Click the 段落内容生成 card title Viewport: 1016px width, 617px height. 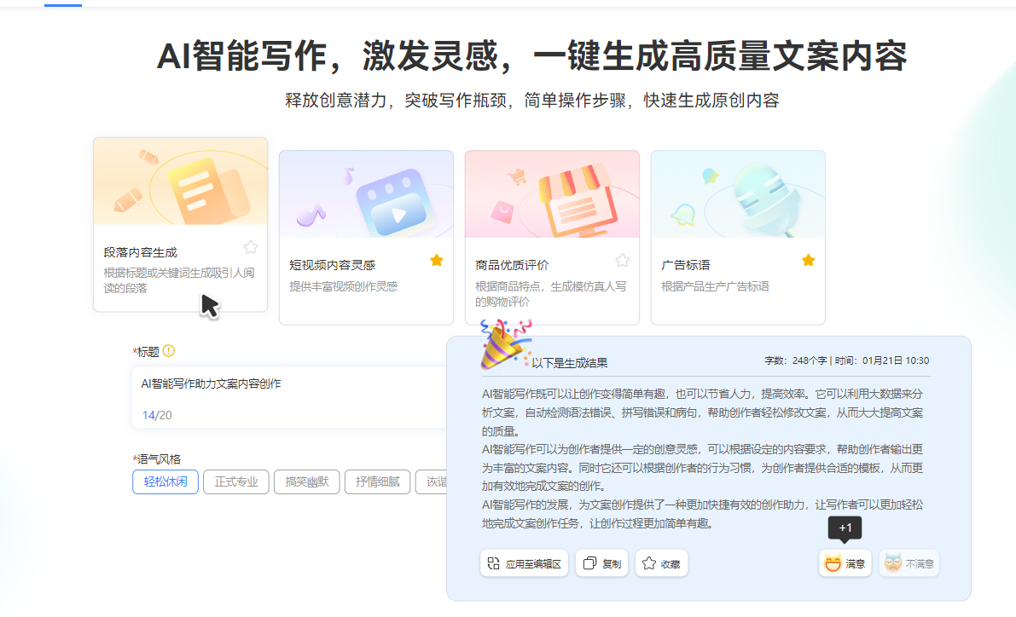point(141,252)
